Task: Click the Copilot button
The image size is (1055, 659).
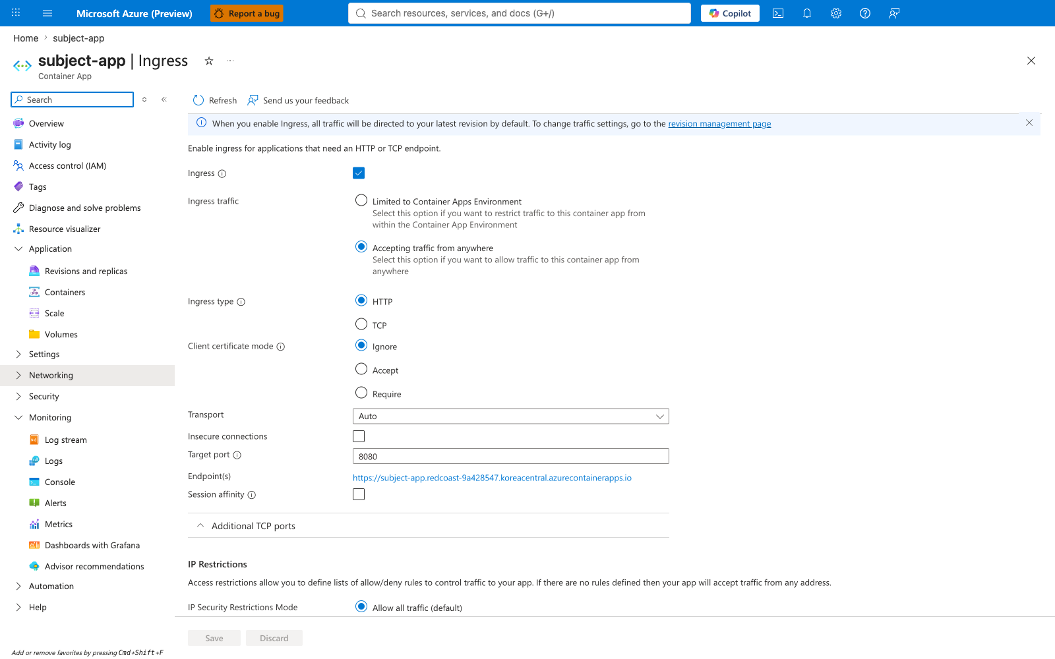Action: (x=730, y=13)
